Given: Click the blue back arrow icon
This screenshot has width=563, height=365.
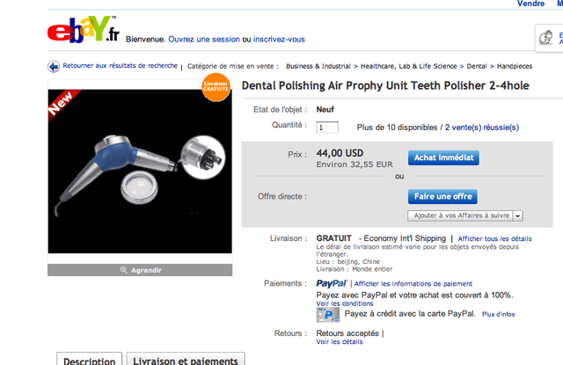Looking at the screenshot, I should pos(53,66).
